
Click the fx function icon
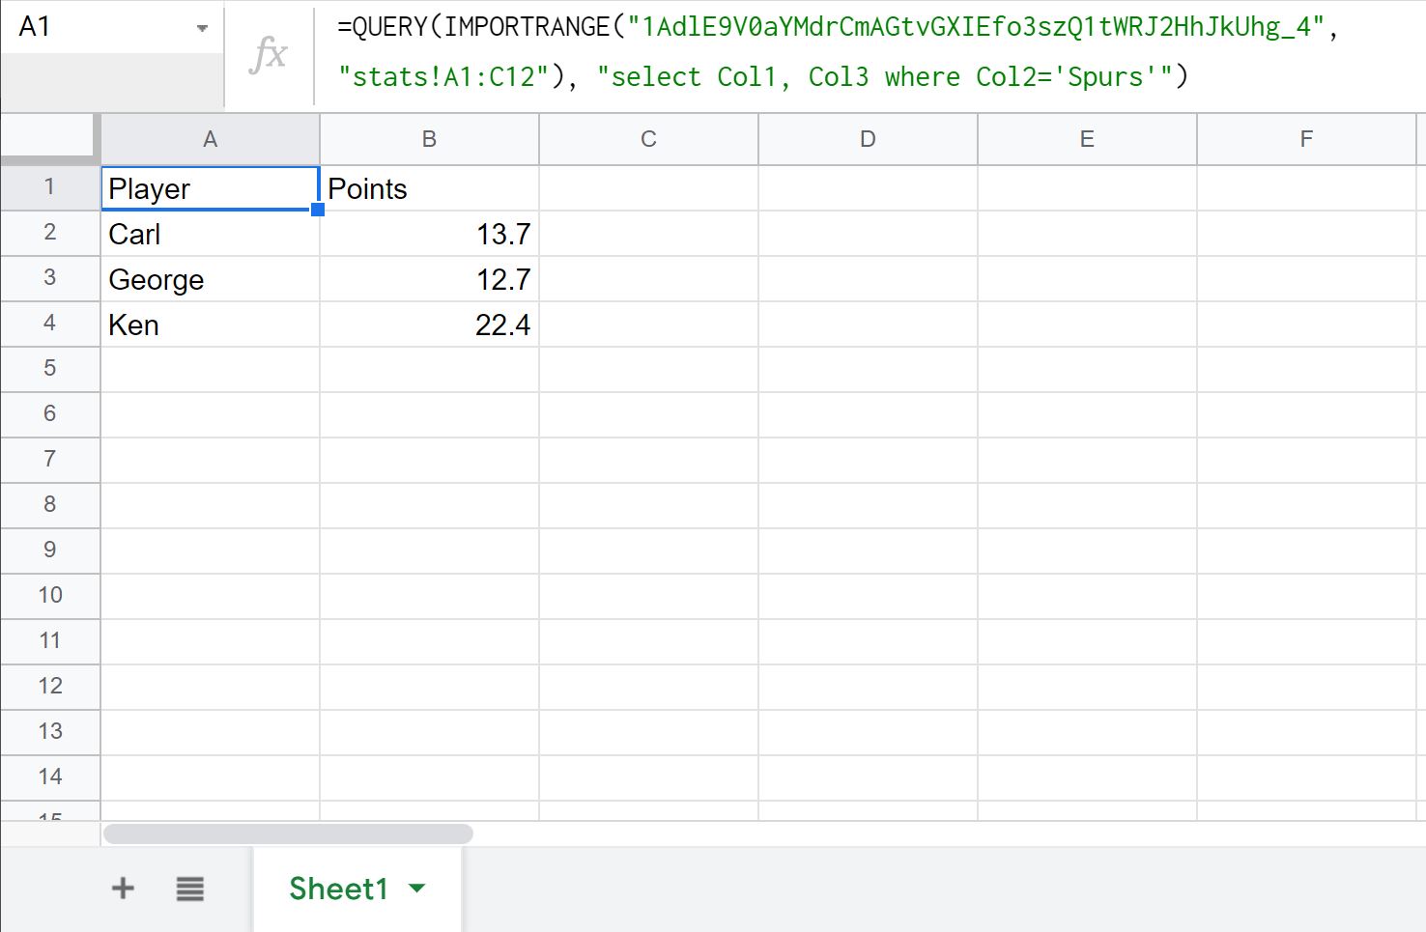268,54
